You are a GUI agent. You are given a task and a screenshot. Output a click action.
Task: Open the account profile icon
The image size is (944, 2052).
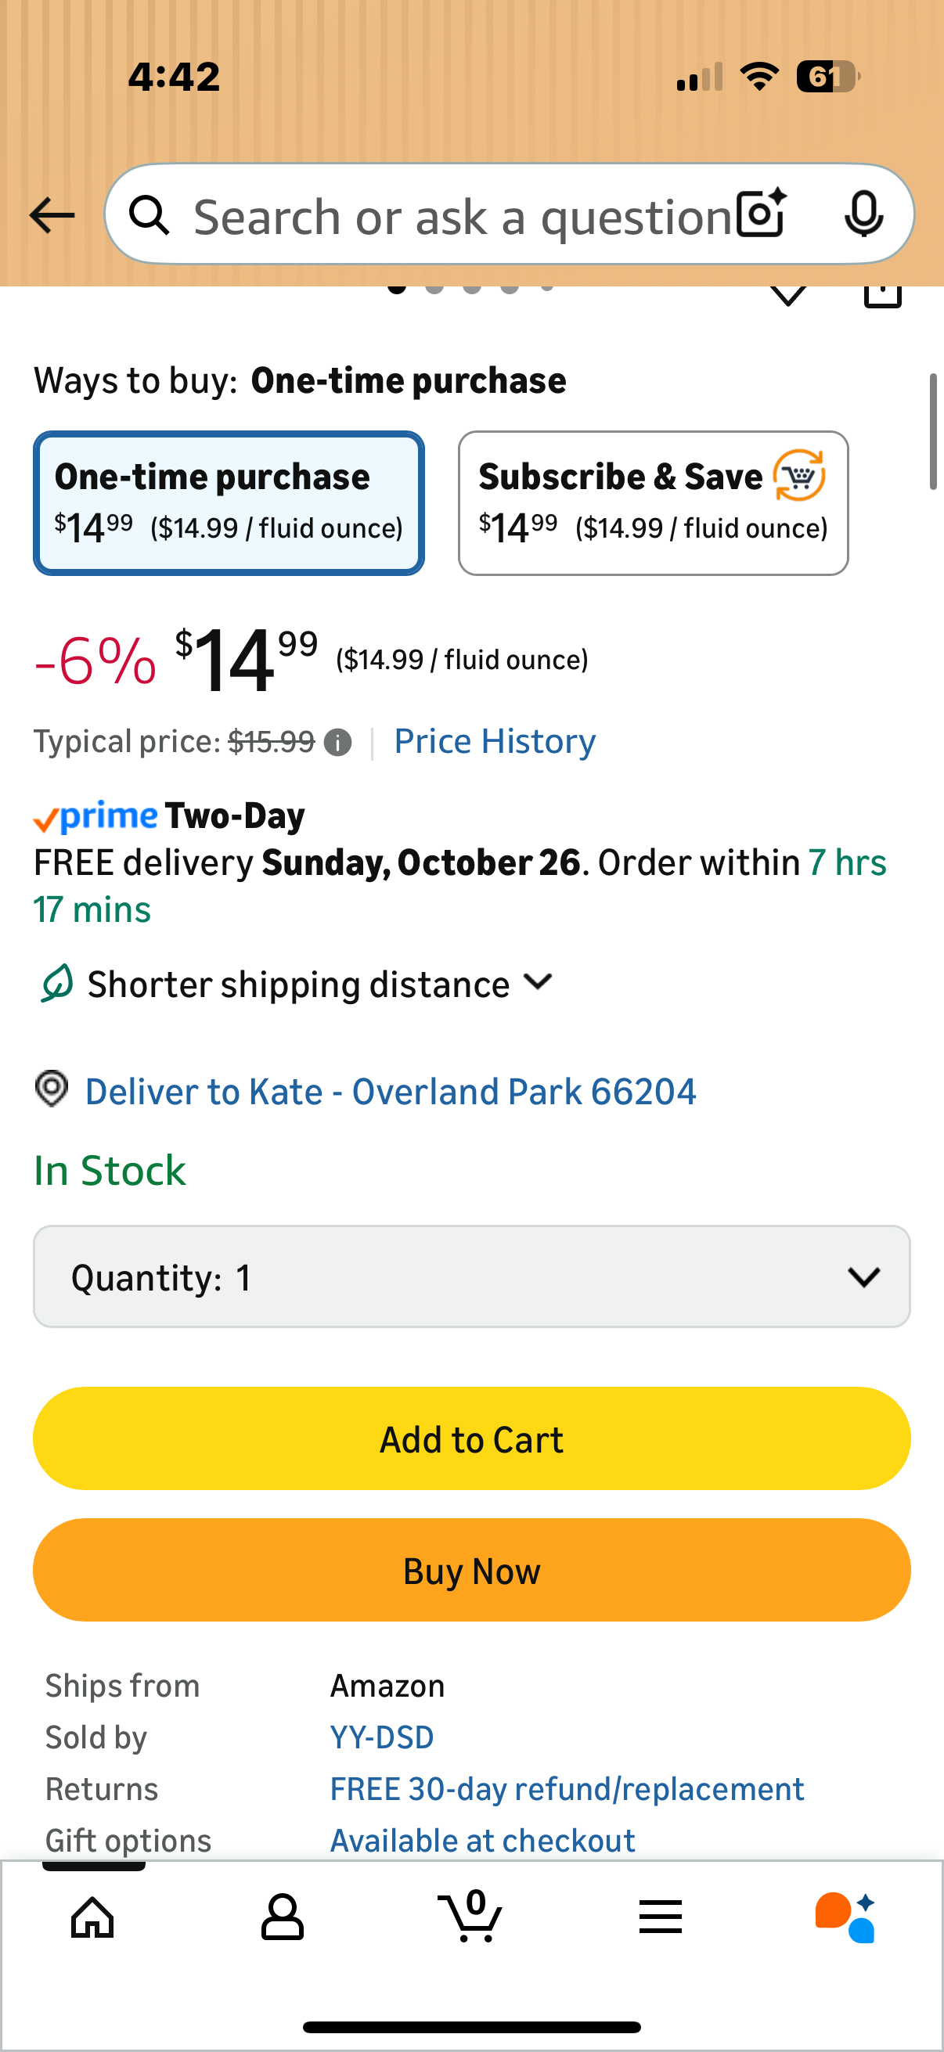pyautogui.click(x=282, y=1917)
